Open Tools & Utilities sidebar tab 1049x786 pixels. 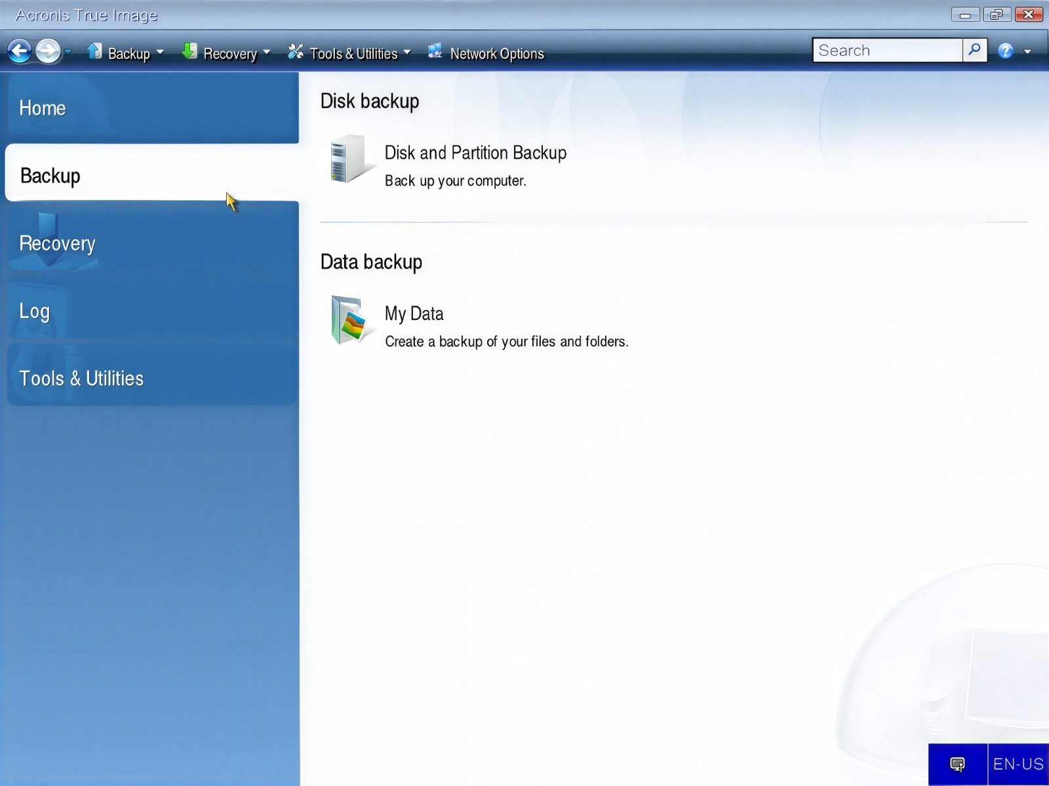tap(152, 376)
